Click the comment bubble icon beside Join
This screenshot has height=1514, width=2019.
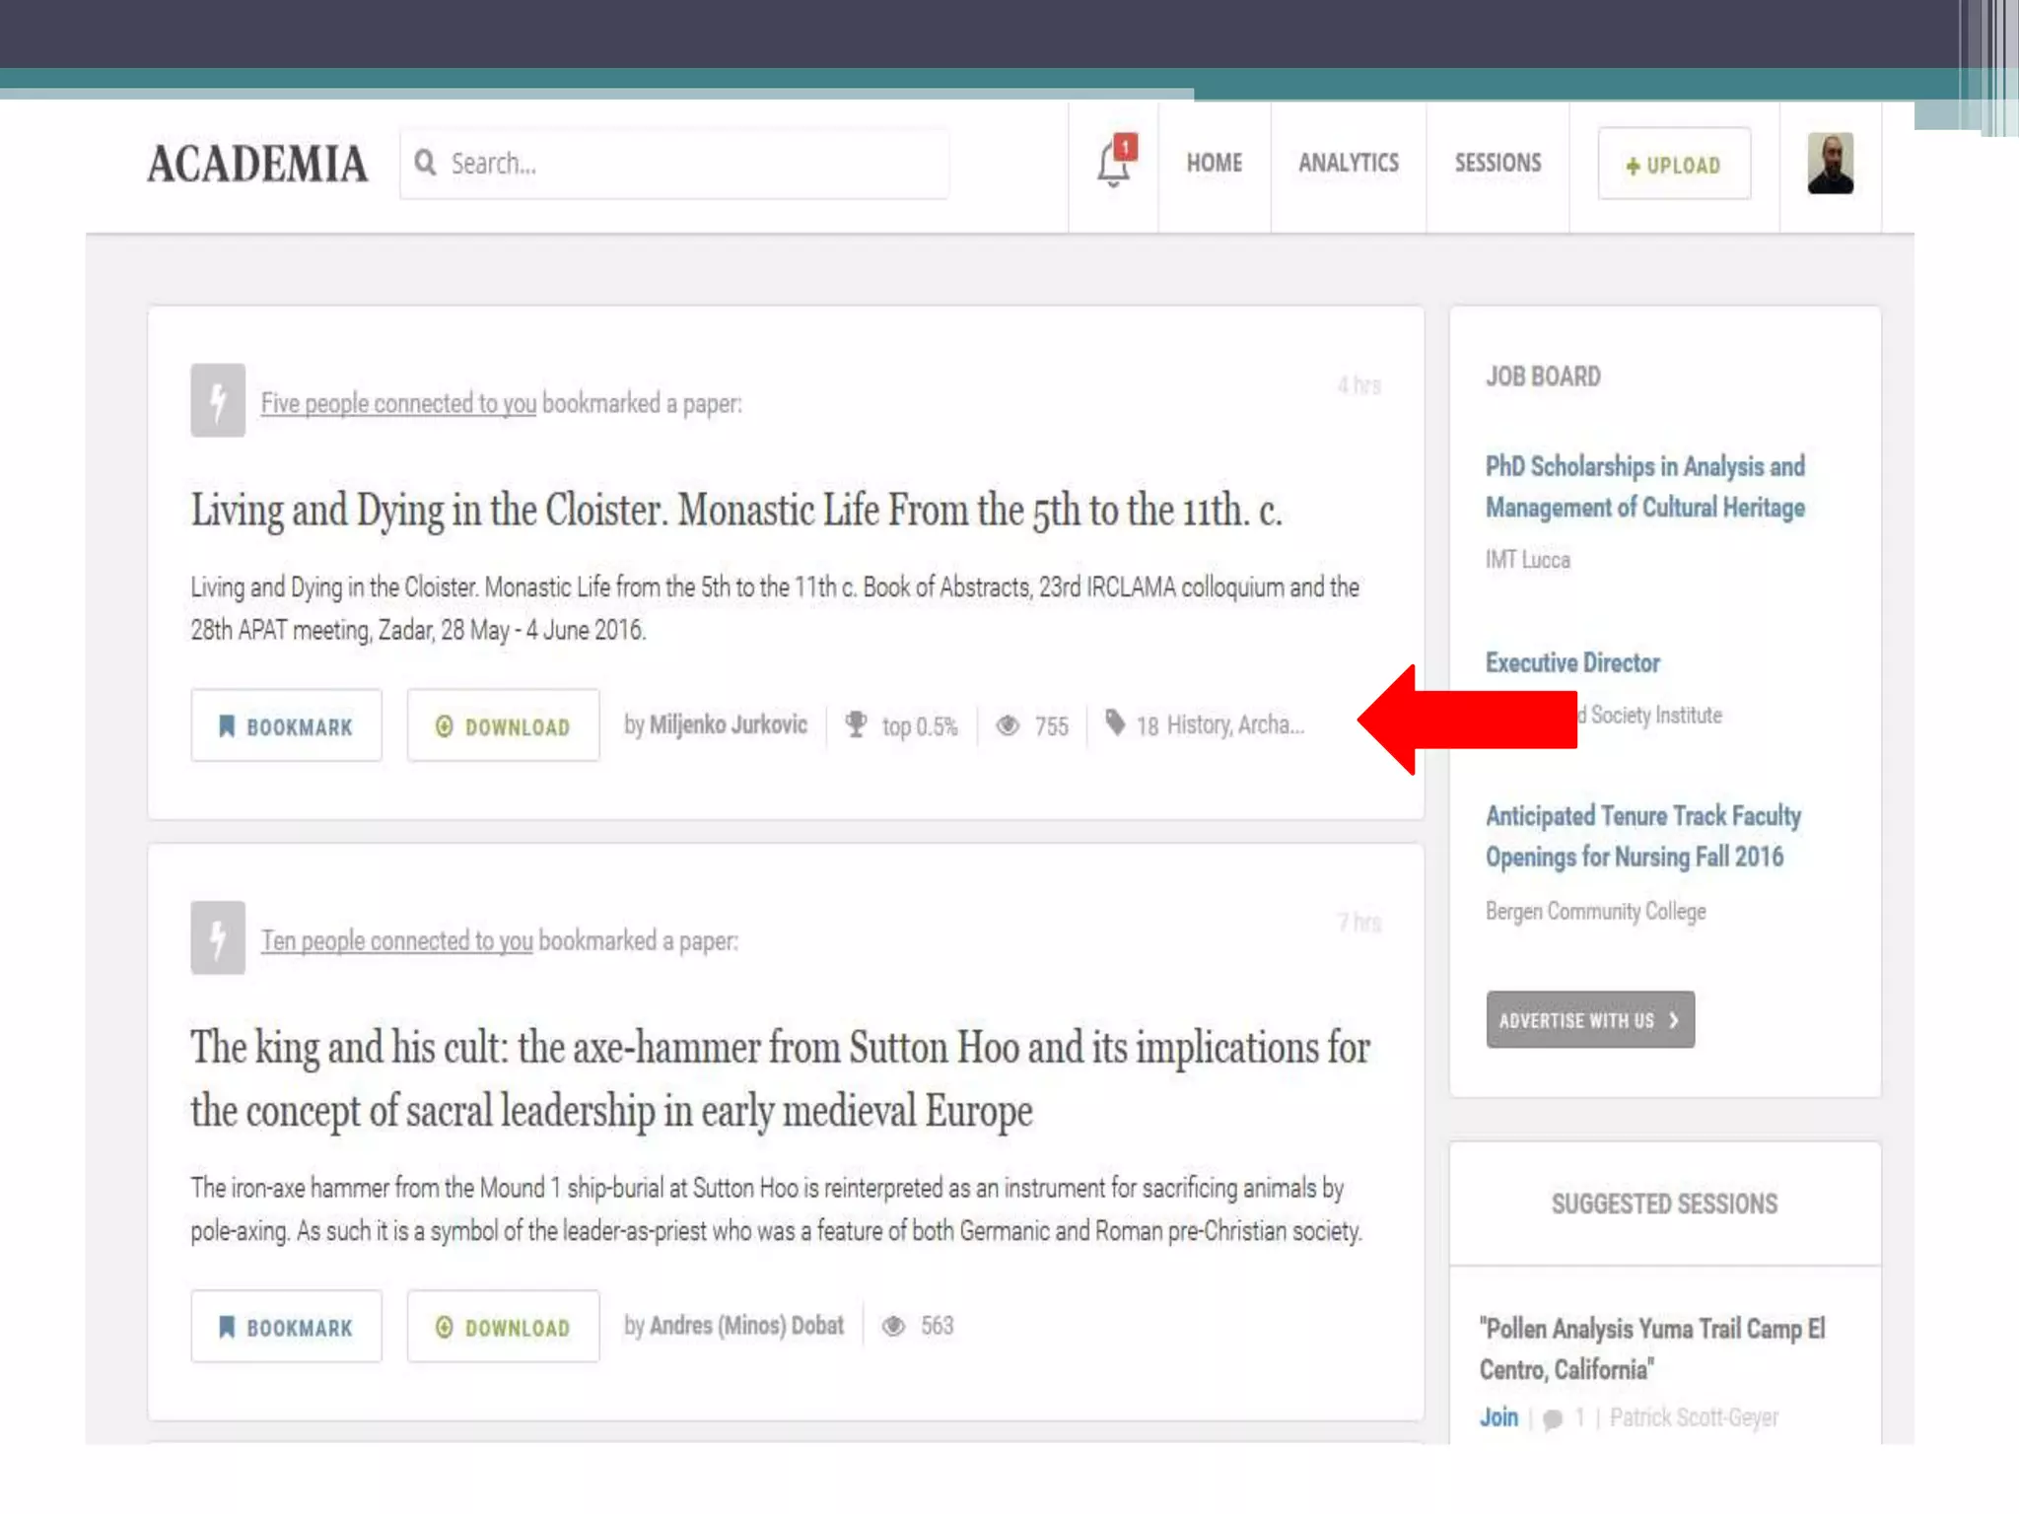(1553, 1419)
